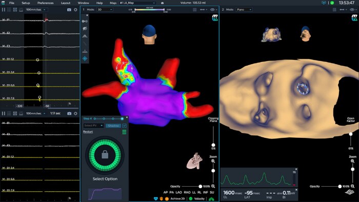This screenshot has height=202, width=359.
Task: Click the lock icon in the green ring
Action: 105,155
